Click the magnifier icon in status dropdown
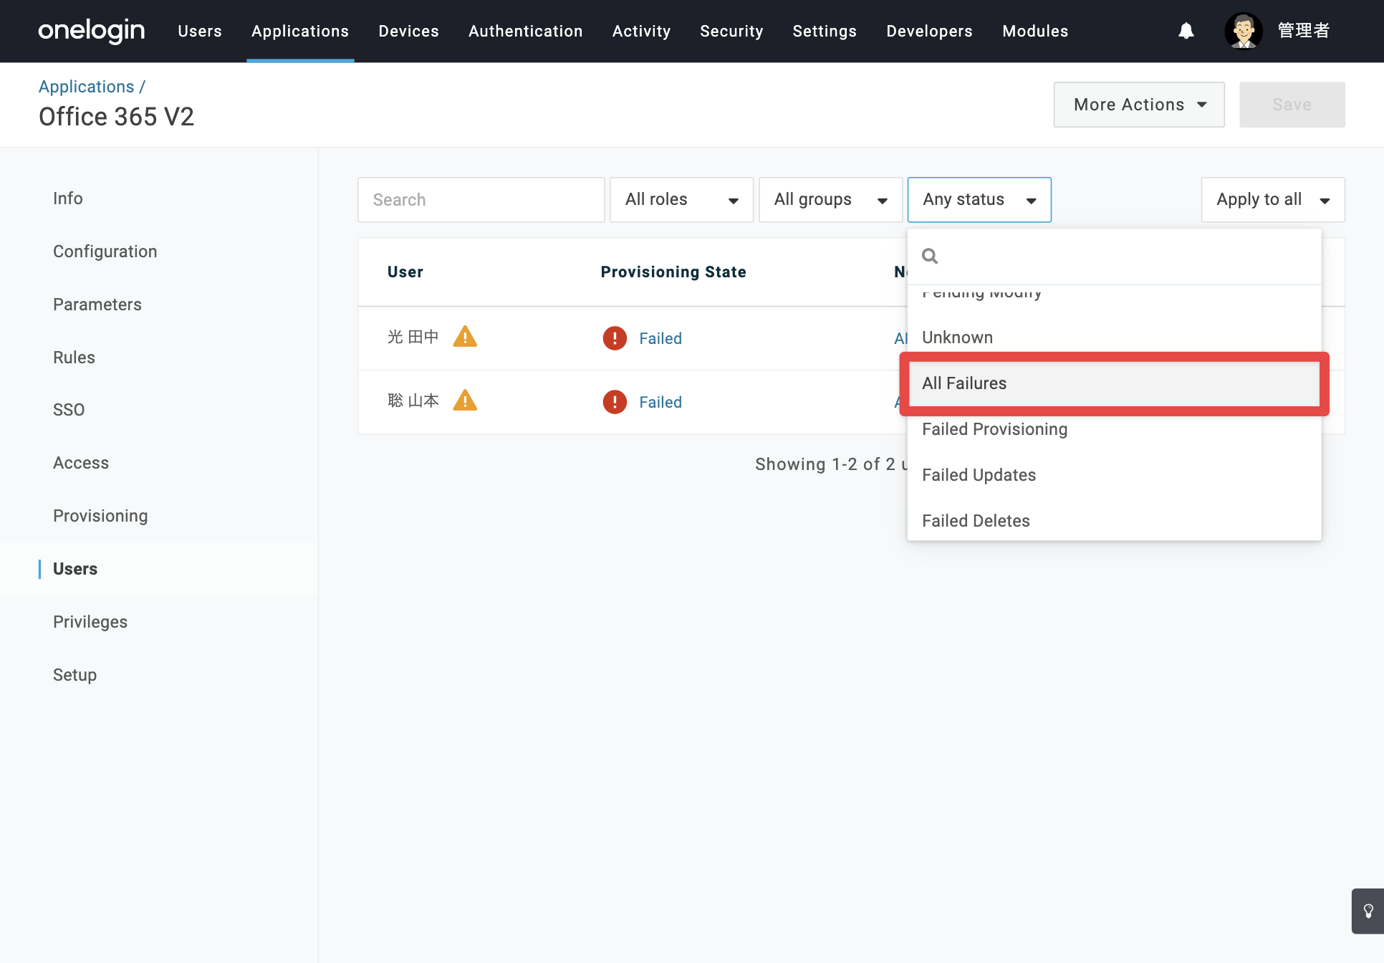The image size is (1384, 963). (x=930, y=256)
